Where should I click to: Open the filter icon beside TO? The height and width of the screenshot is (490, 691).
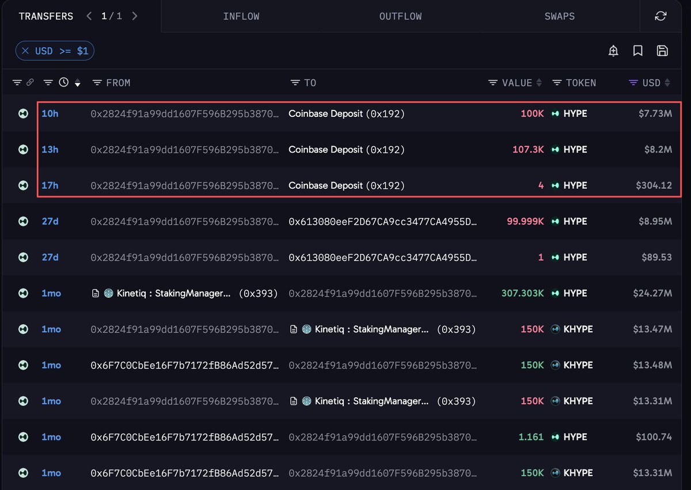(x=295, y=83)
